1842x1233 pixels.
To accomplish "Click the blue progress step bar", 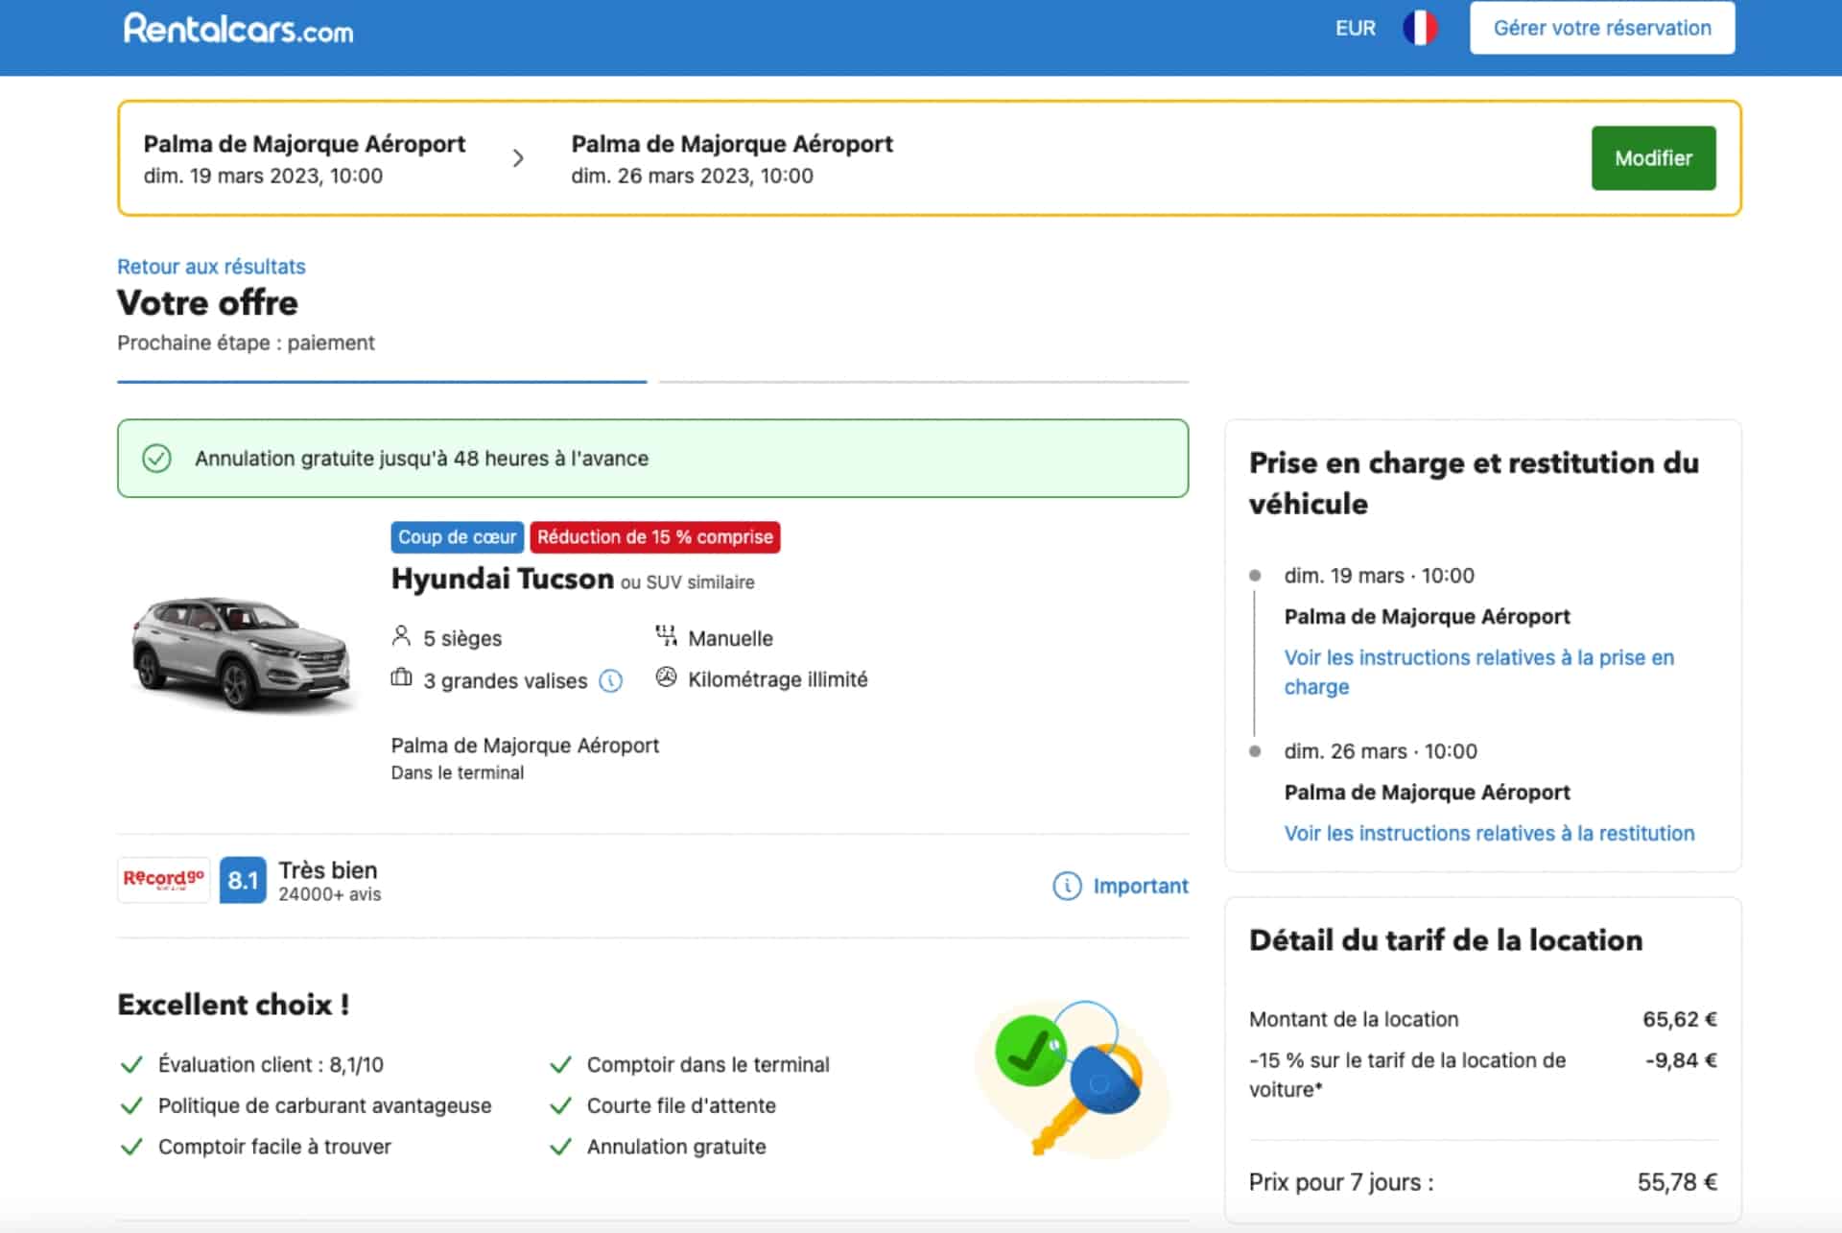I will [x=382, y=382].
